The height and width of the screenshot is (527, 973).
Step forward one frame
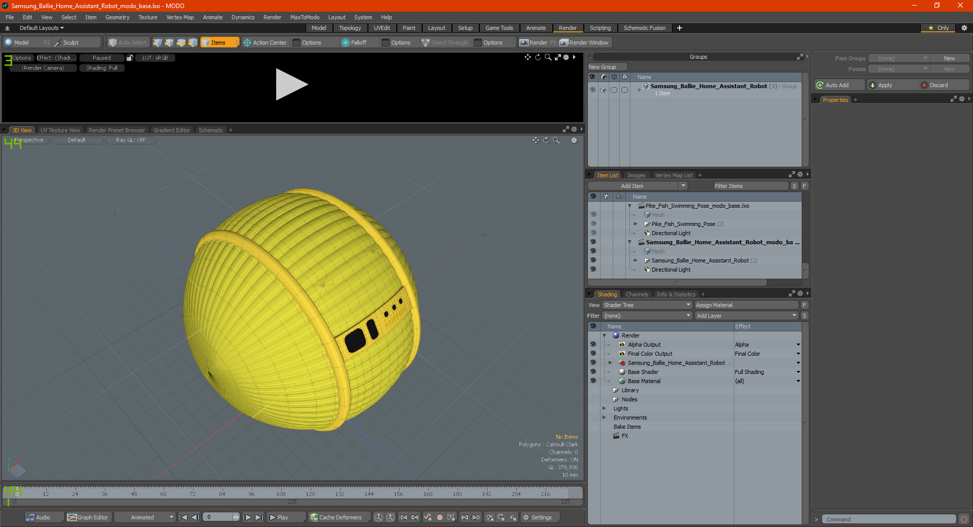click(x=247, y=517)
